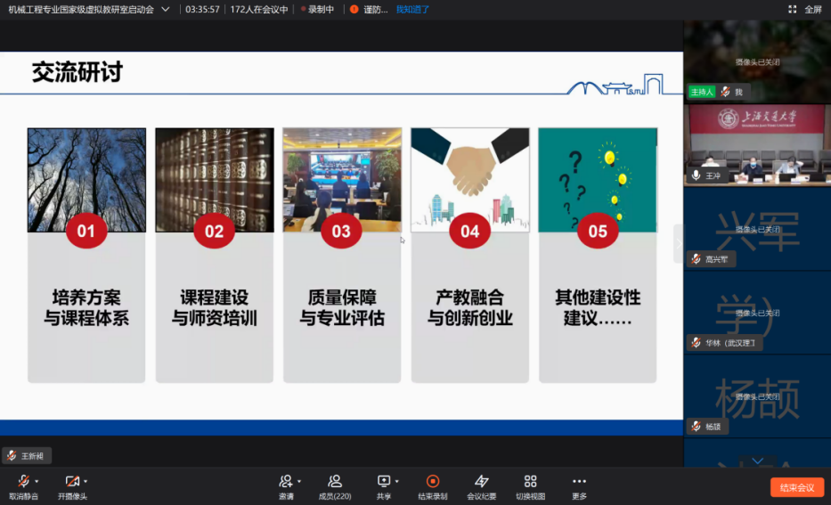Expand meeting title info chevron

click(x=166, y=9)
